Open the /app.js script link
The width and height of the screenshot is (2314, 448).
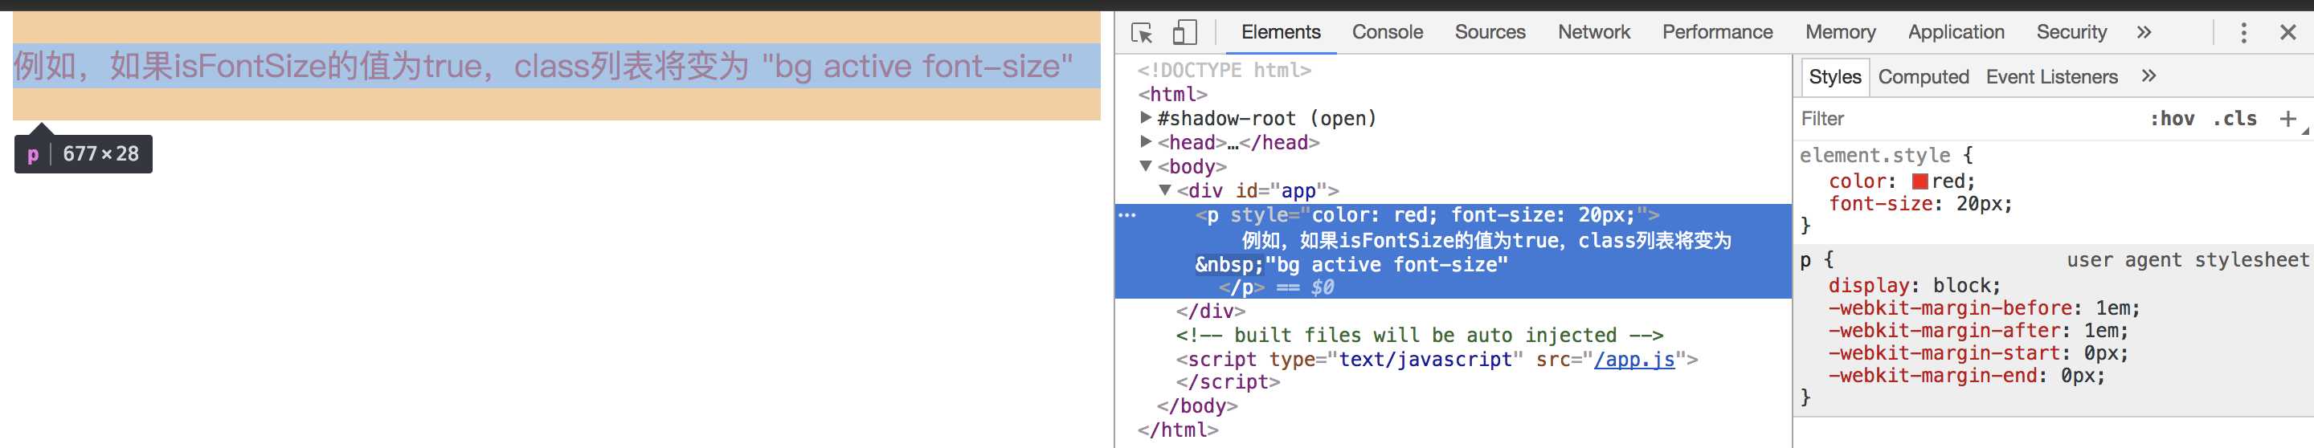point(1634,359)
